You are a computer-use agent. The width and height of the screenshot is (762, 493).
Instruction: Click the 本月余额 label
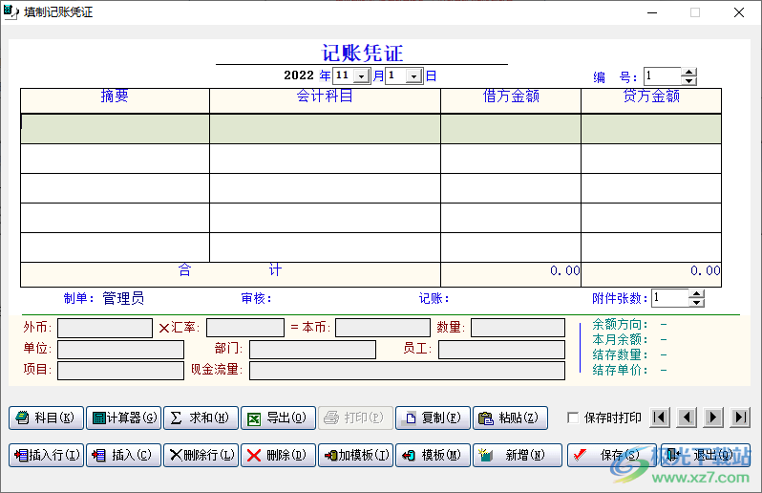(x=620, y=339)
